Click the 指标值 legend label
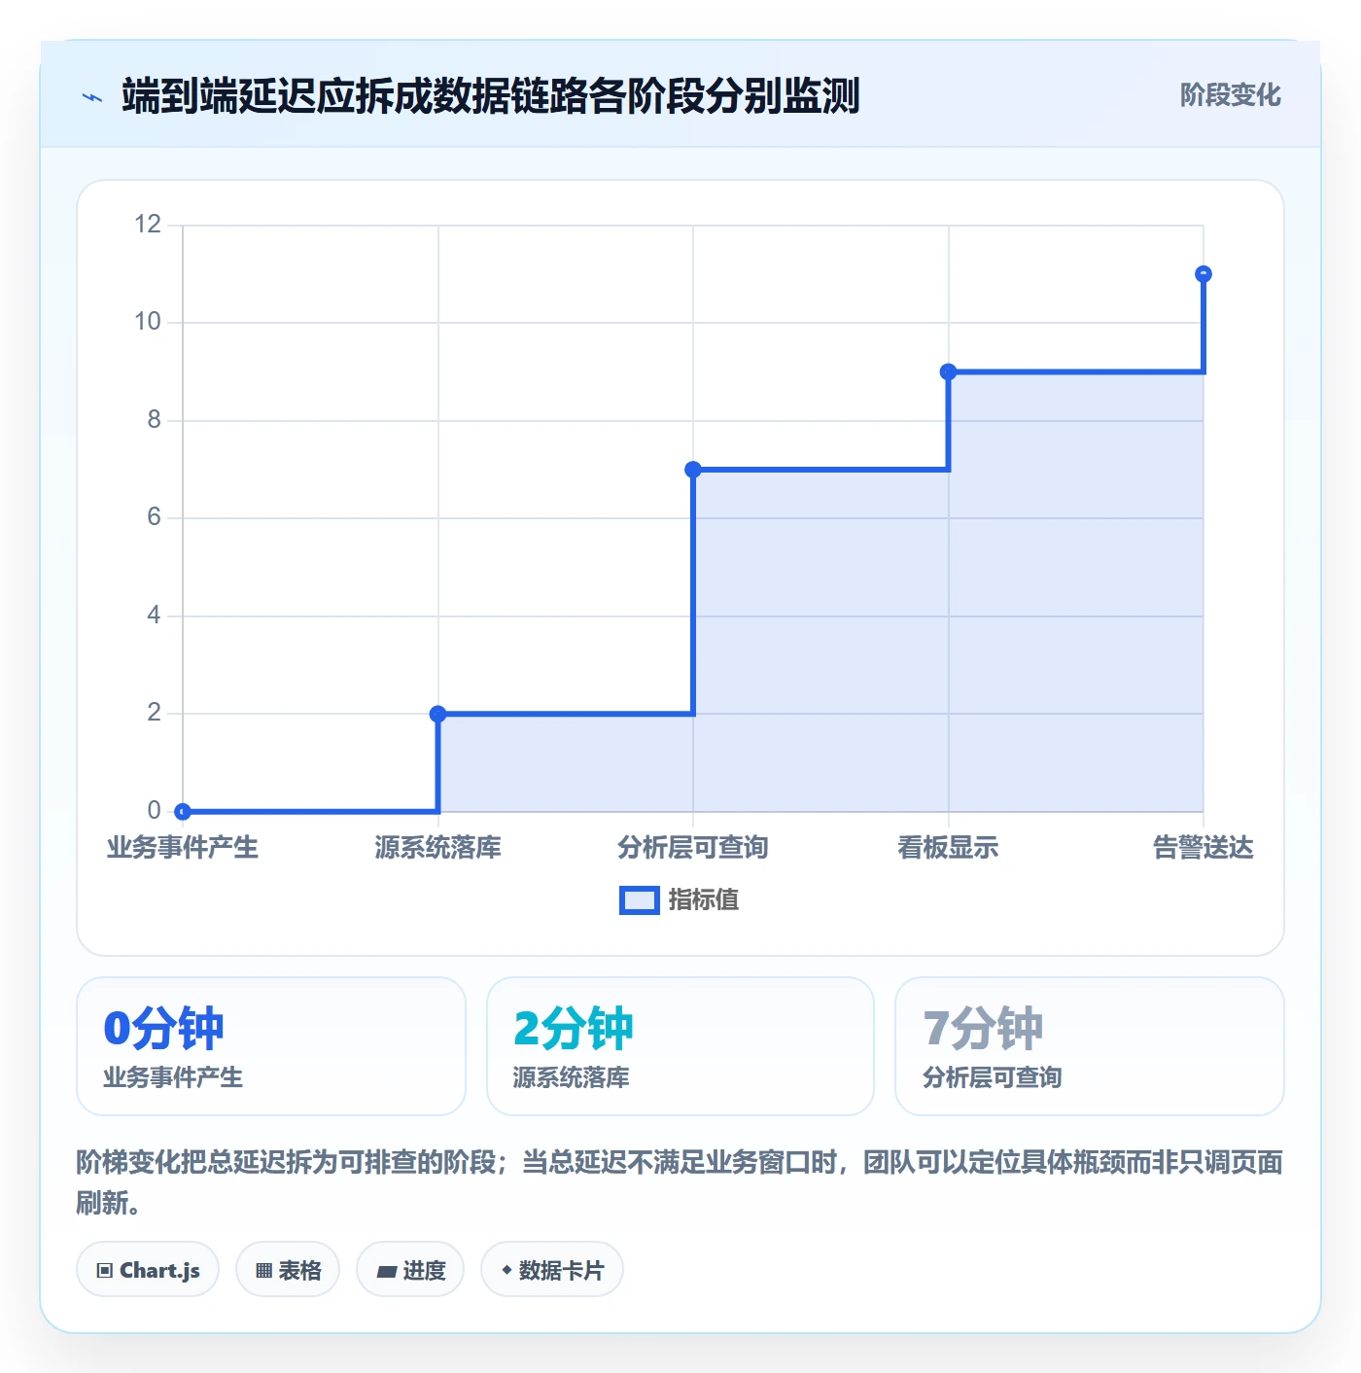 coord(704,900)
